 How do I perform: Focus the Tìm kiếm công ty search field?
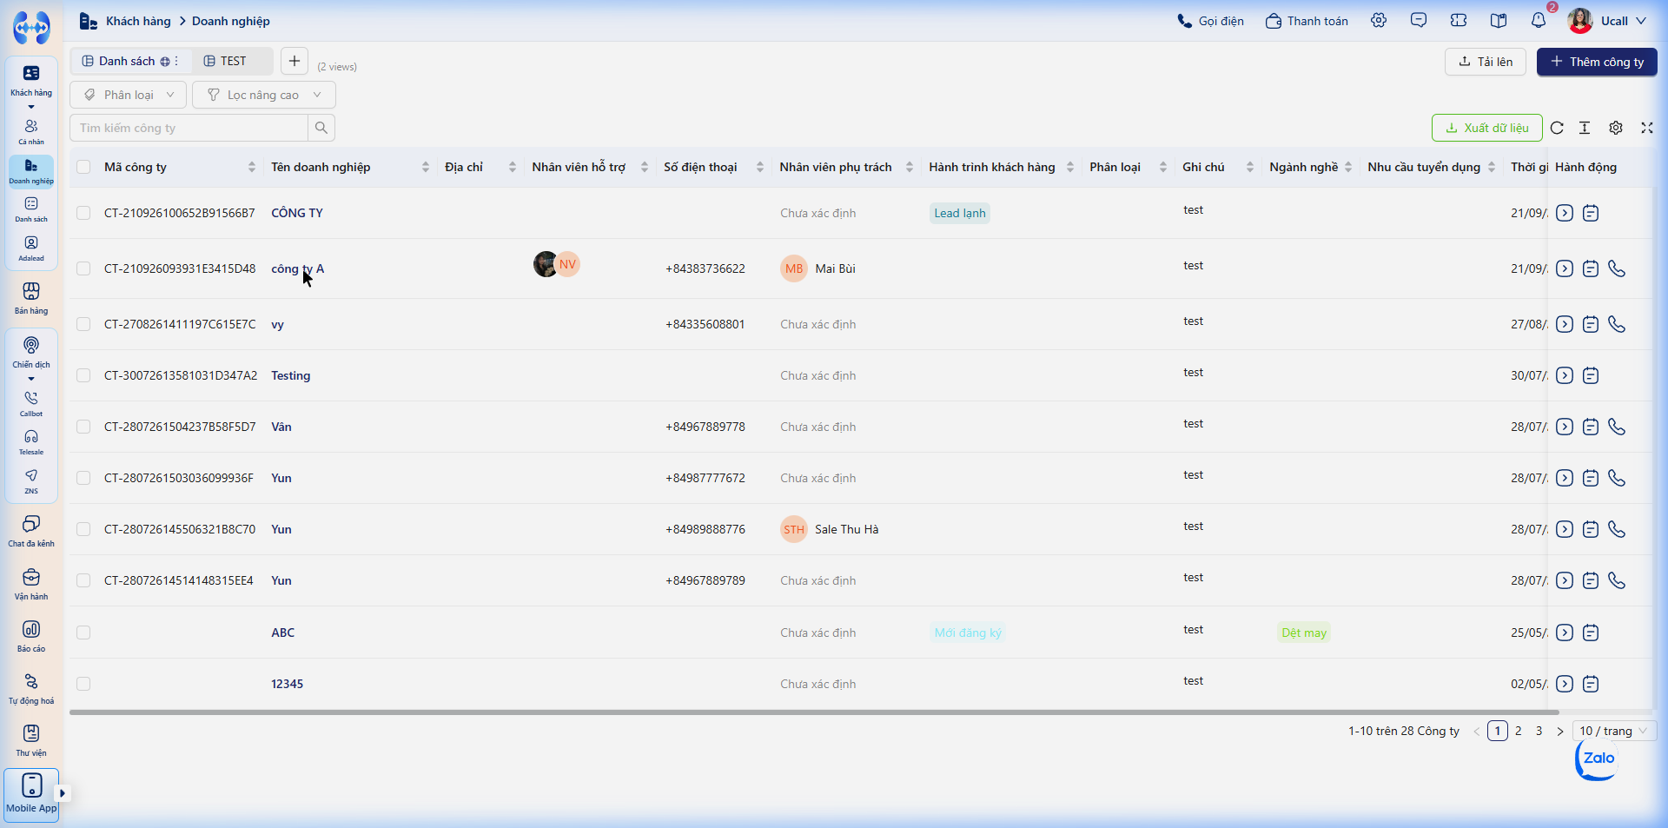coord(189,128)
